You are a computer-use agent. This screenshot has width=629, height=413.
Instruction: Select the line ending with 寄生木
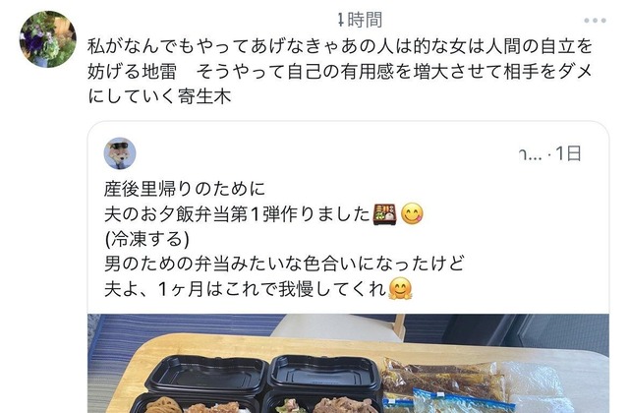tap(159, 96)
